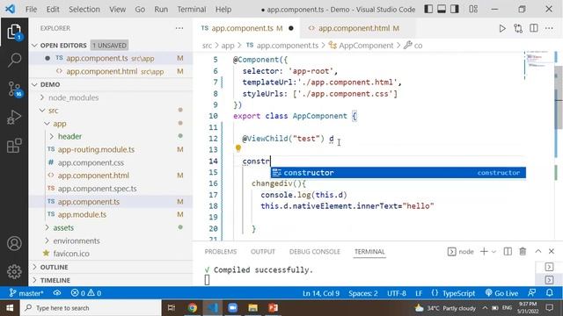
Task: Open the Run and Debug view
Action: pyautogui.click(x=14, y=117)
